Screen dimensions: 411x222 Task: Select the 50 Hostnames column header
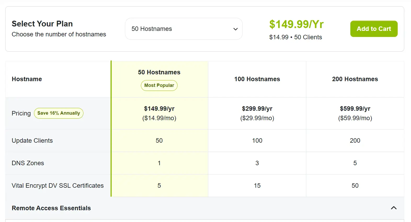pyautogui.click(x=159, y=72)
